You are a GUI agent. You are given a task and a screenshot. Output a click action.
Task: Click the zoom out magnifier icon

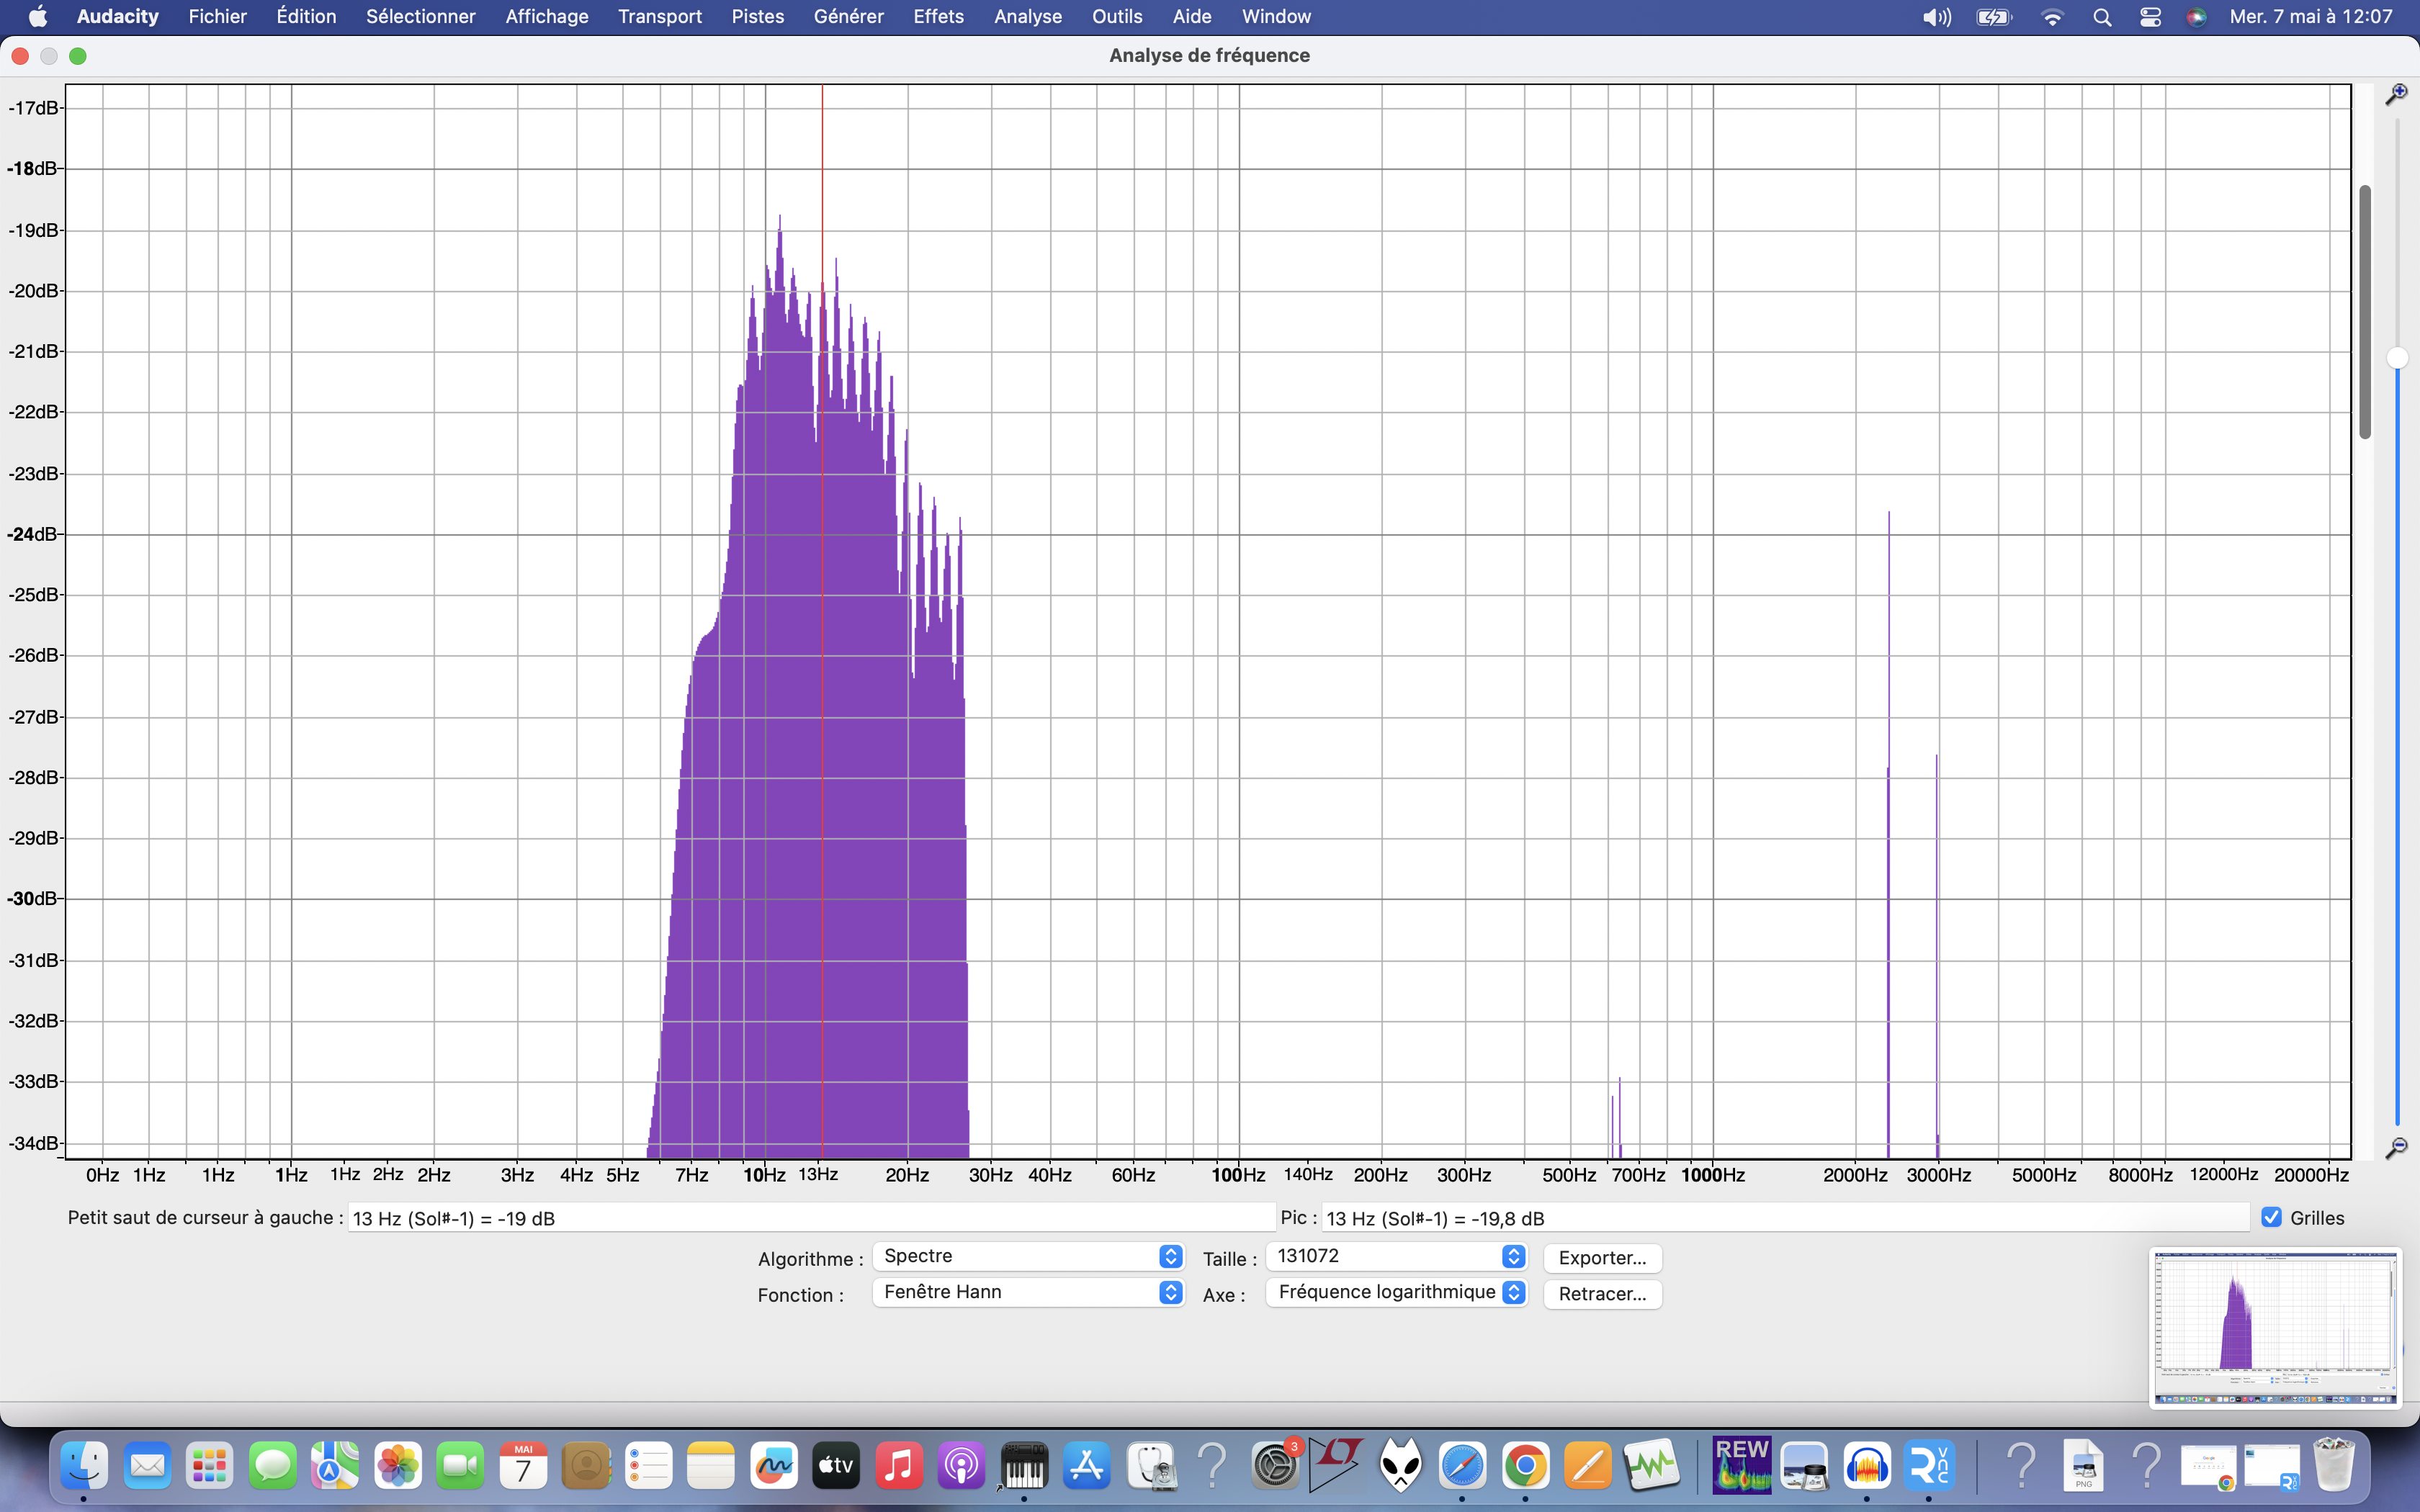(2396, 1148)
